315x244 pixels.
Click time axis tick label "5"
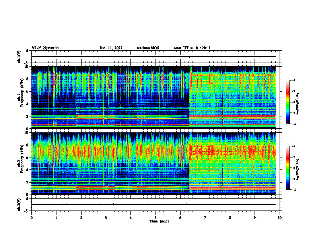(156, 218)
